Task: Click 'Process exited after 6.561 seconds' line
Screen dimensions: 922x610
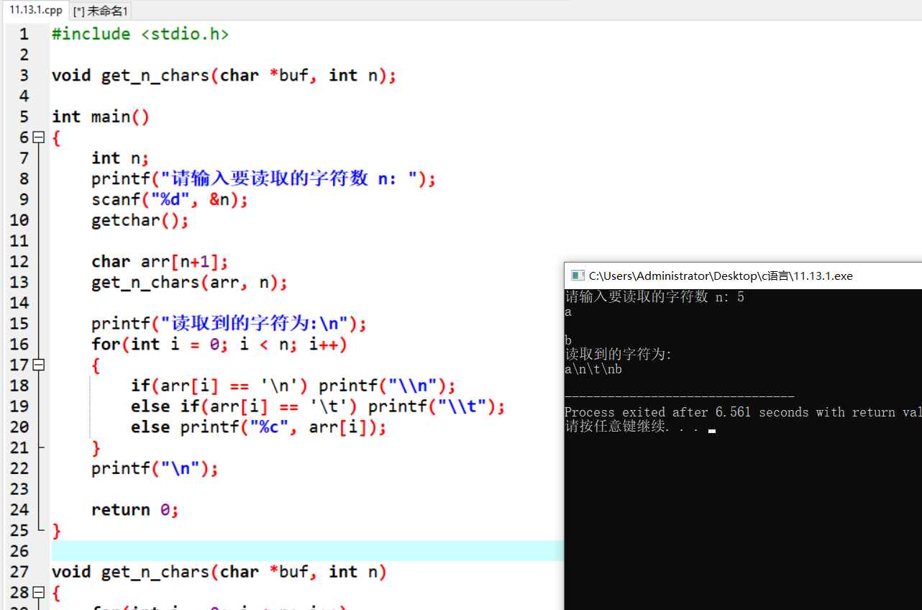Action: point(743,412)
